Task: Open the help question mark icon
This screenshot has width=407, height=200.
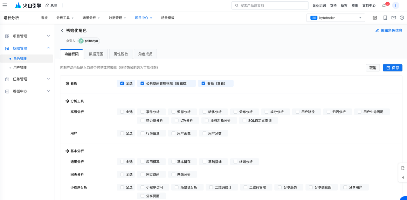Action: click(402, 18)
